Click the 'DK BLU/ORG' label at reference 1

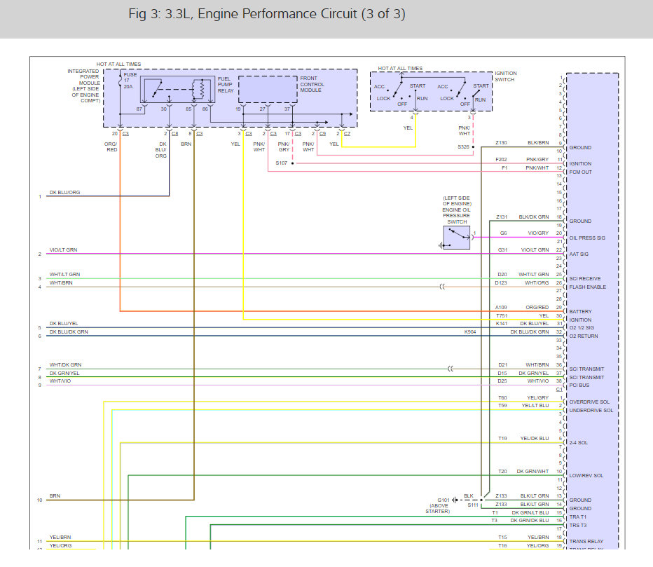tap(64, 192)
